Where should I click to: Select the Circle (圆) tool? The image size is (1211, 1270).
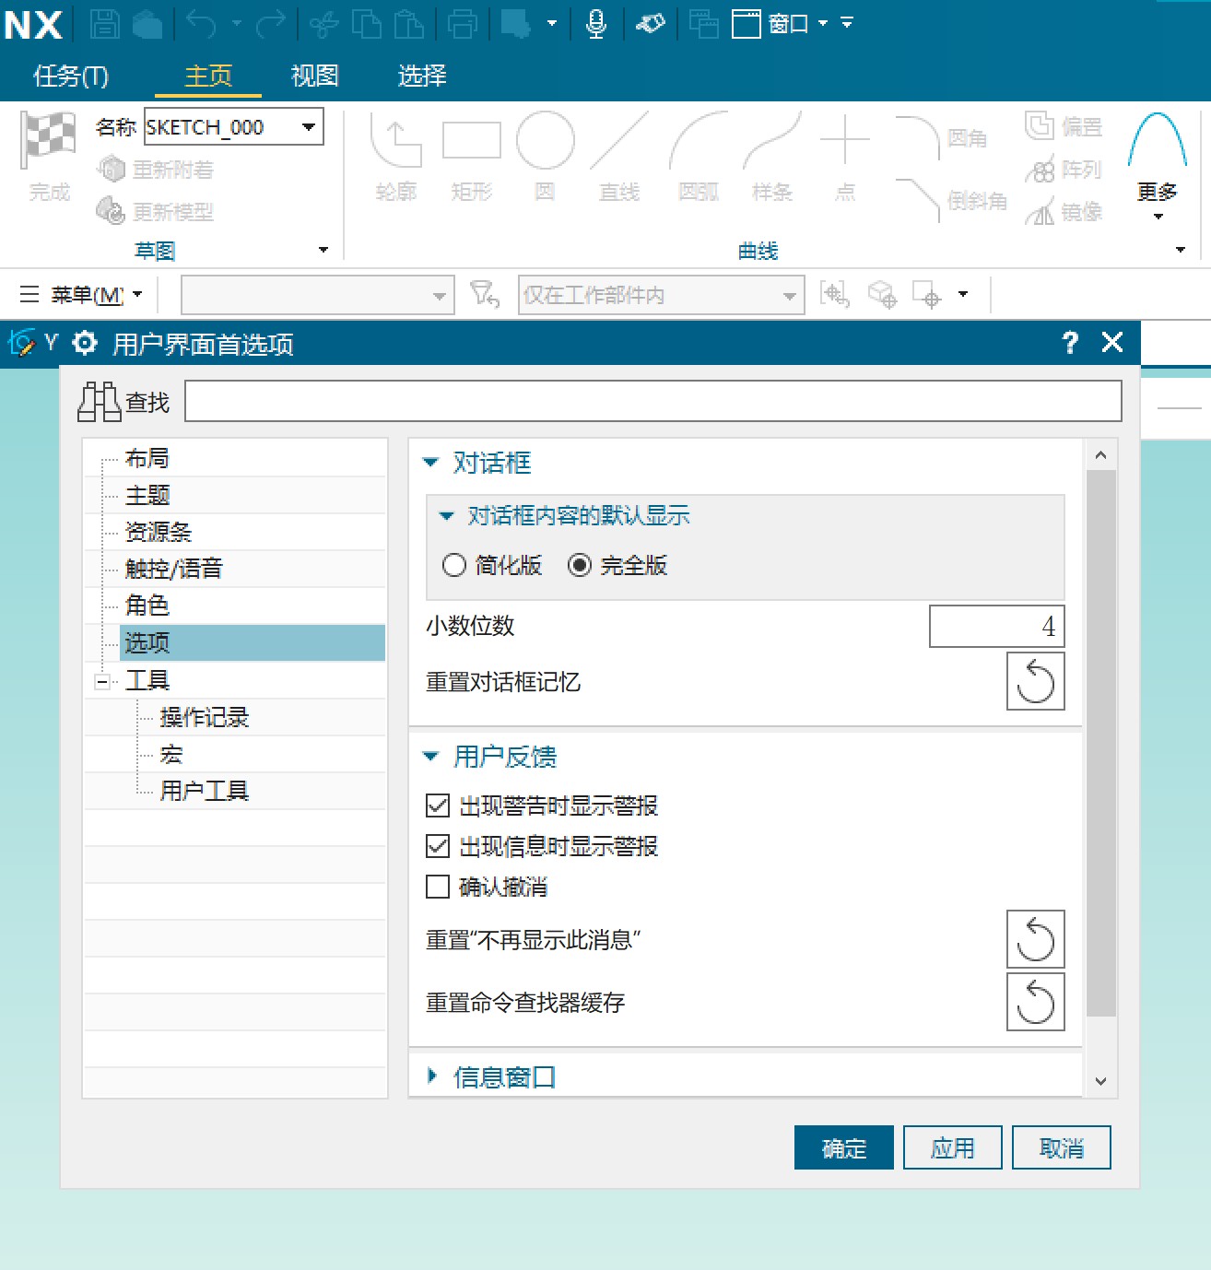click(546, 157)
